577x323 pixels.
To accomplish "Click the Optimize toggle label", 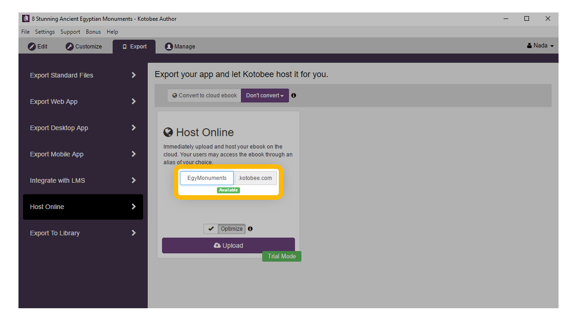I will pyautogui.click(x=231, y=229).
